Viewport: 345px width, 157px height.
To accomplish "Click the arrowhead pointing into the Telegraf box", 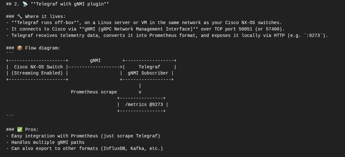I will pyautogui.click(x=121, y=67).
